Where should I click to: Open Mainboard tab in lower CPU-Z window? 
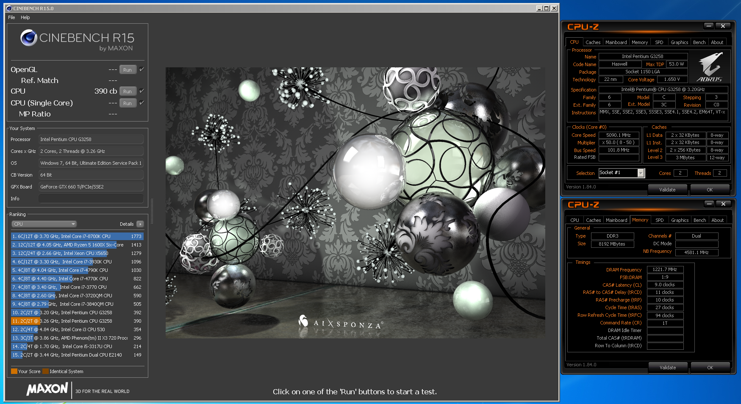616,220
